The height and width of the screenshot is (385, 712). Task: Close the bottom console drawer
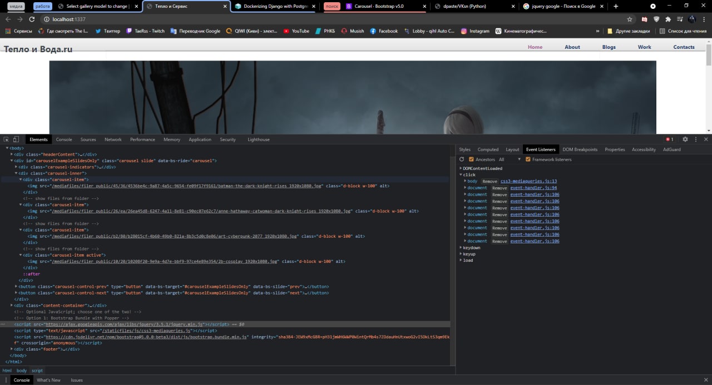(706, 380)
